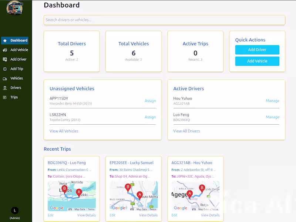Focus the Search drivers or vehicles field
The width and height of the screenshot is (296, 222).
(x=164, y=20)
